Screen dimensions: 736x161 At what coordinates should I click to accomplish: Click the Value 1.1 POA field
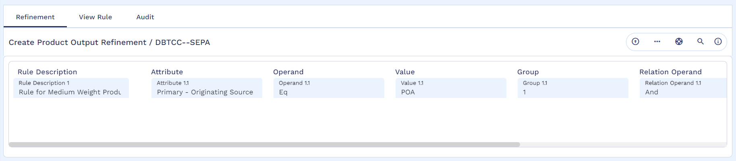(x=451, y=88)
